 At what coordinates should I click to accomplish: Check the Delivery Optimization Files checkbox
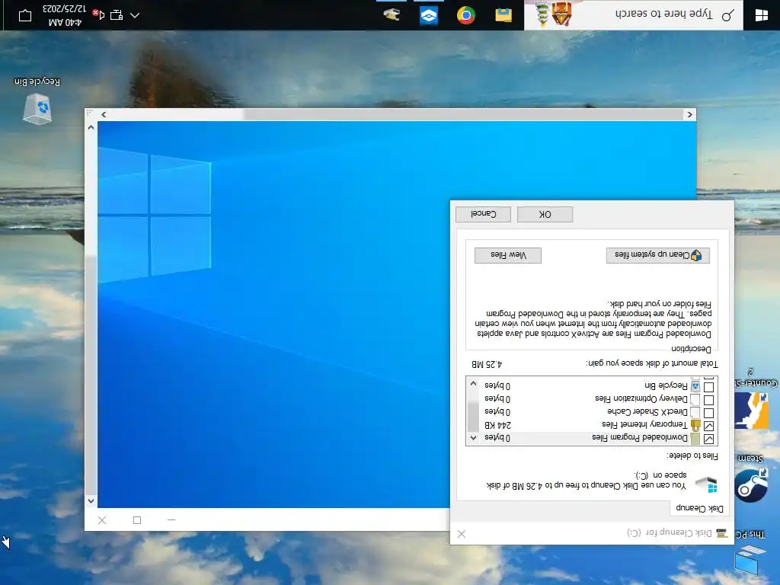point(709,400)
